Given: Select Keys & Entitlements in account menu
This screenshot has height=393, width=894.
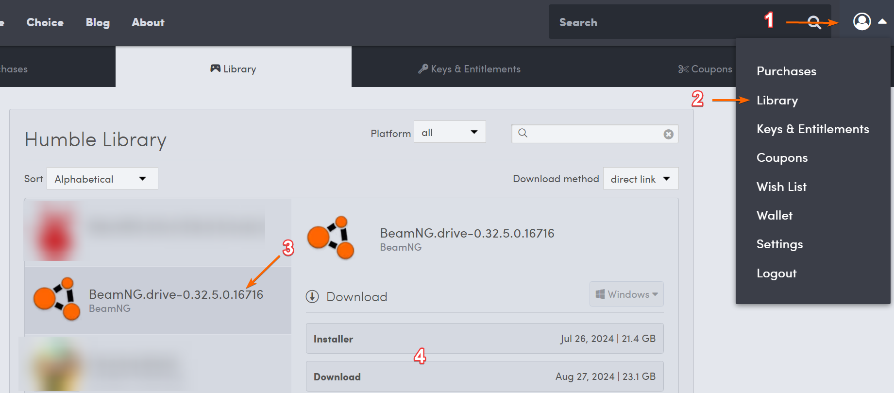Looking at the screenshot, I should [812, 129].
